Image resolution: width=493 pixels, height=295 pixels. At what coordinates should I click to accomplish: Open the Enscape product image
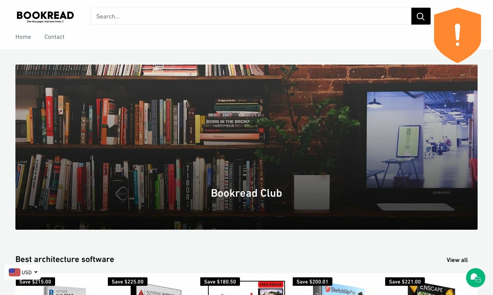click(x=431, y=290)
